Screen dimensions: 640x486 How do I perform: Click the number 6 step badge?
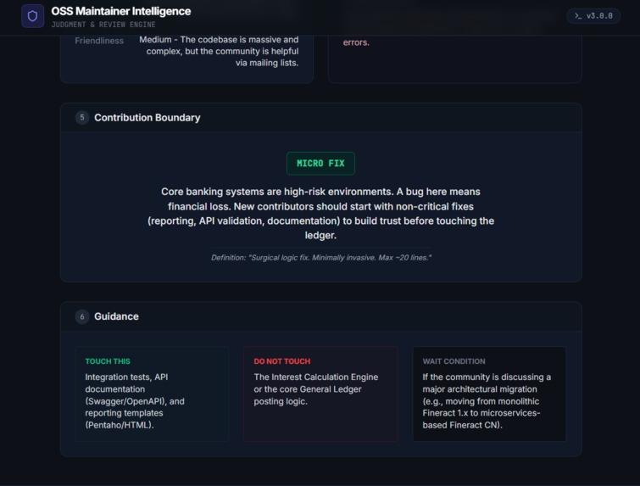tap(82, 316)
